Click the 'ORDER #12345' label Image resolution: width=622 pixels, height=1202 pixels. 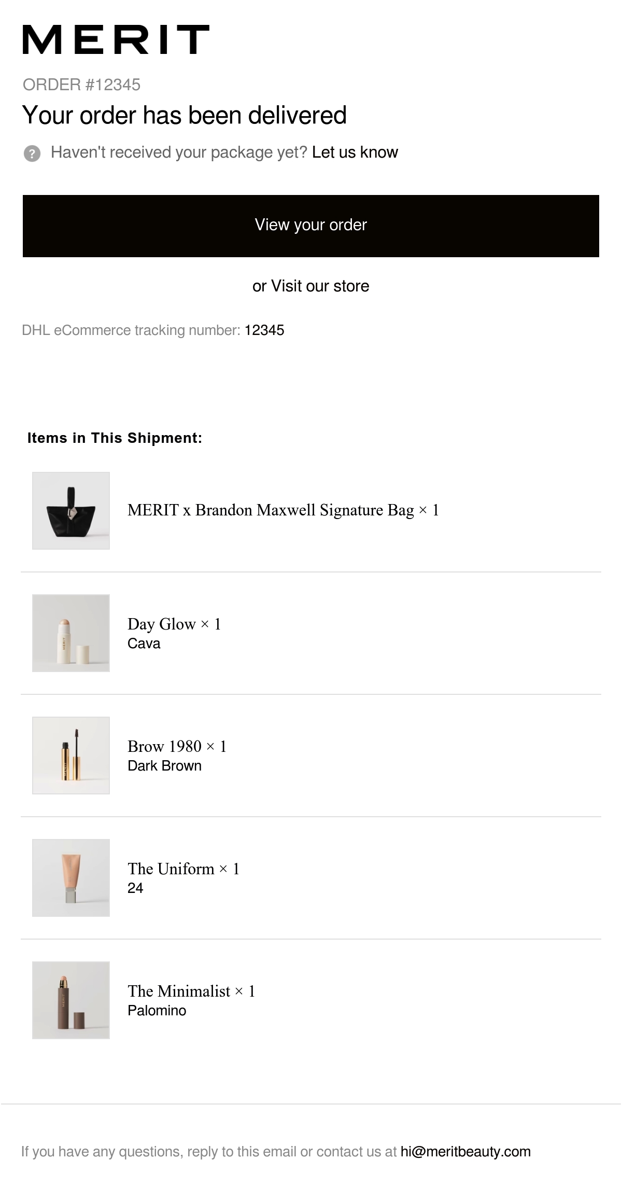pos(82,85)
